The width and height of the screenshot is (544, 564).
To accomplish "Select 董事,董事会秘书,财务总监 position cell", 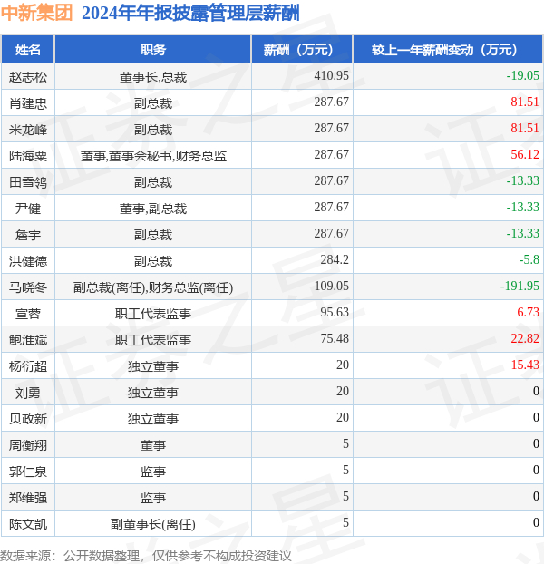I will click(153, 156).
